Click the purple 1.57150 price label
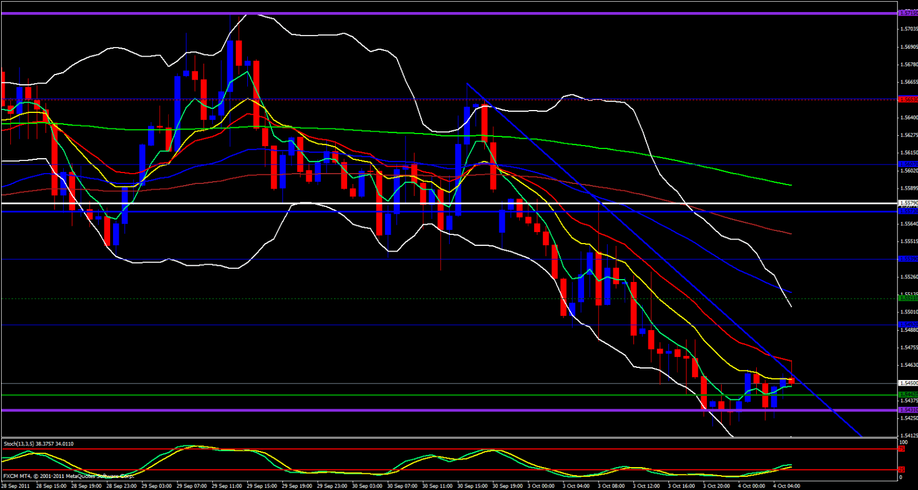 click(x=908, y=13)
